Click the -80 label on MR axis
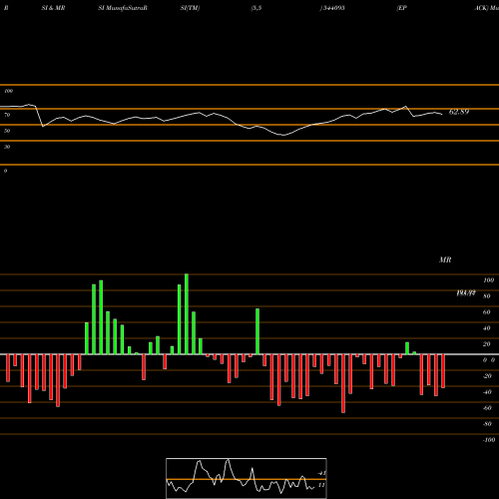Viewport: 499px width, 499px height. click(x=487, y=424)
